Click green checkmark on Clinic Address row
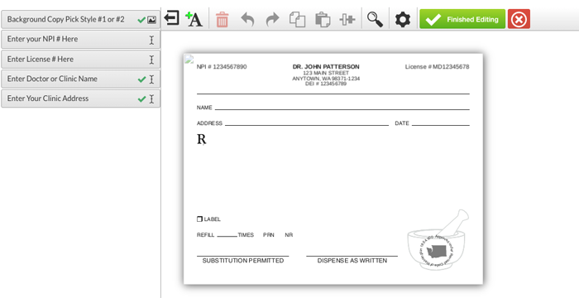The image size is (579, 298). pyautogui.click(x=141, y=99)
